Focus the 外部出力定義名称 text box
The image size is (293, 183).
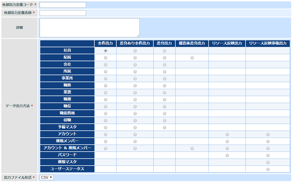coord(63,13)
